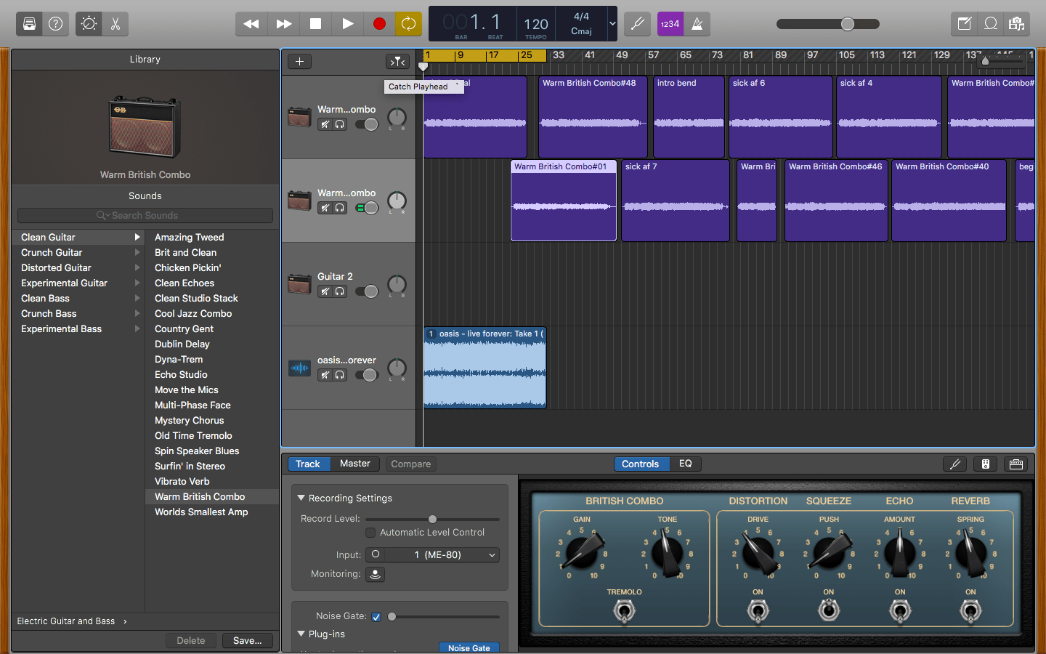Click the Record button
The image size is (1046, 654).
[x=379, y=24]
